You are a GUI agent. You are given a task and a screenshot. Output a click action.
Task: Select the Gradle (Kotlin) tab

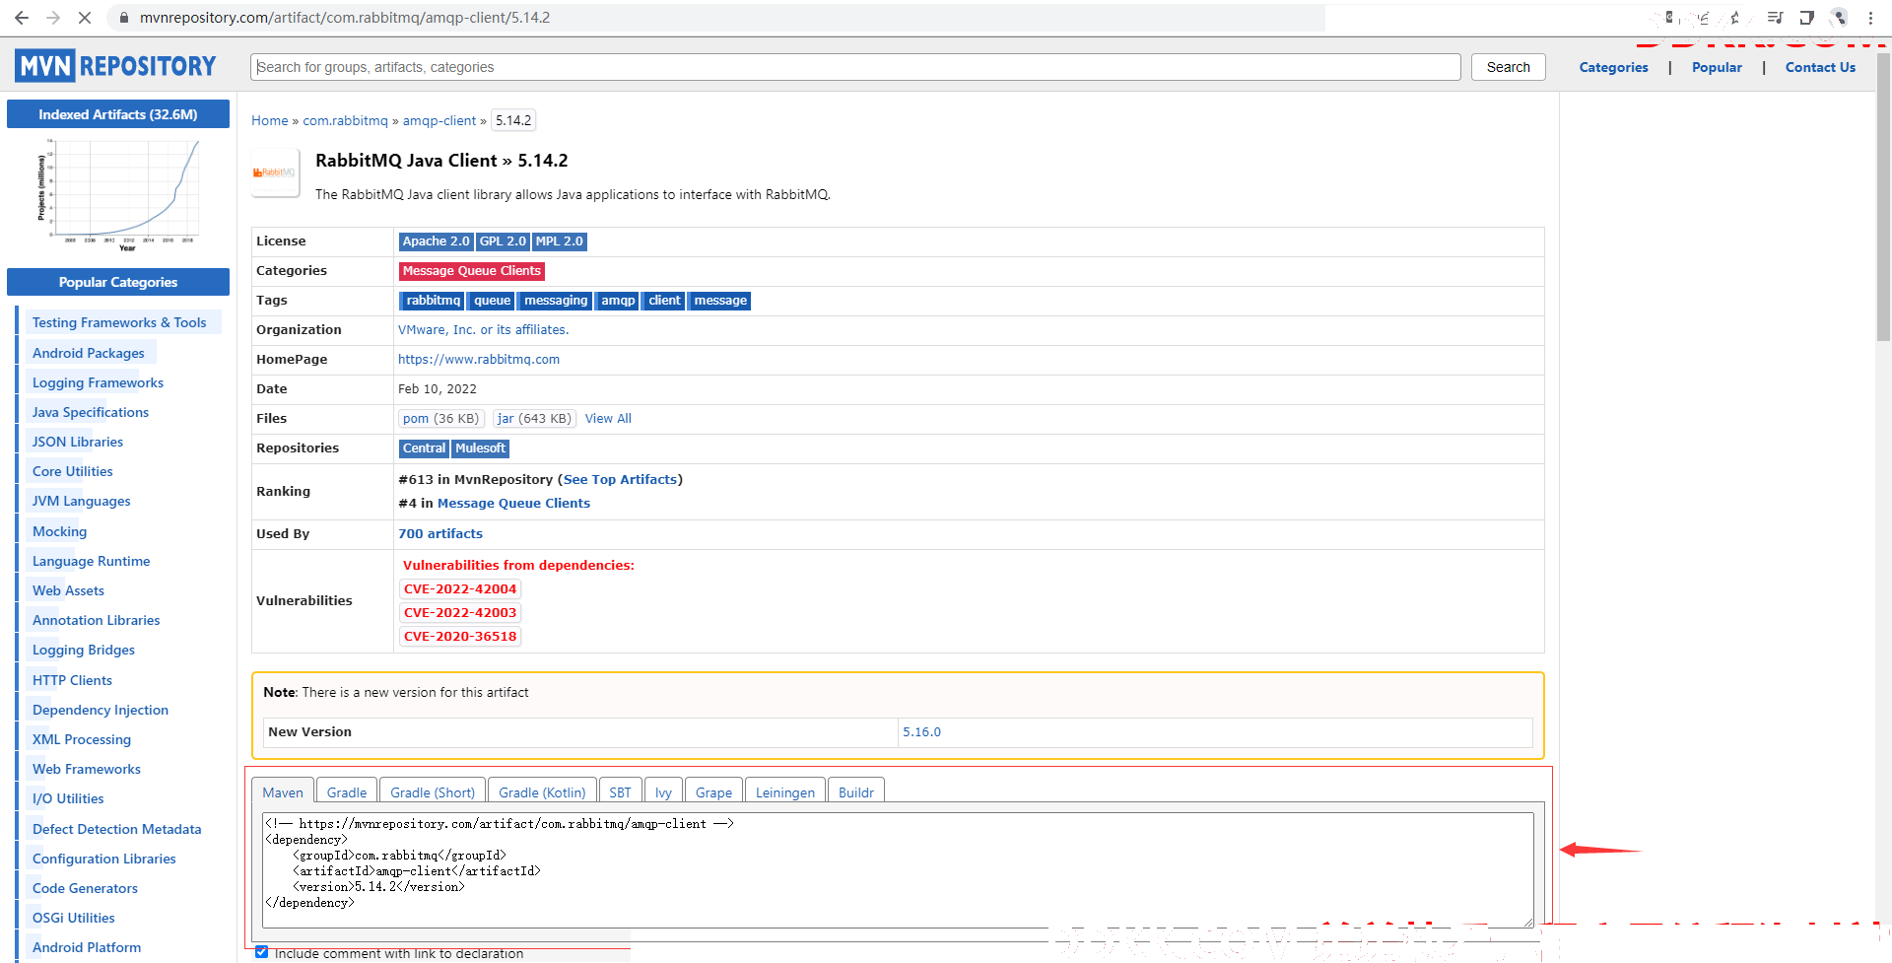coord(542,792)
